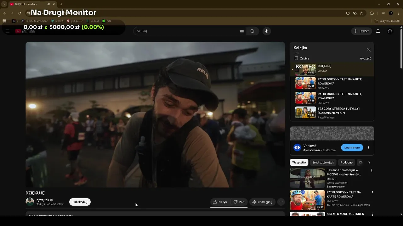
Task: Open options menu for Varilux ad
Action: (368, 148)
